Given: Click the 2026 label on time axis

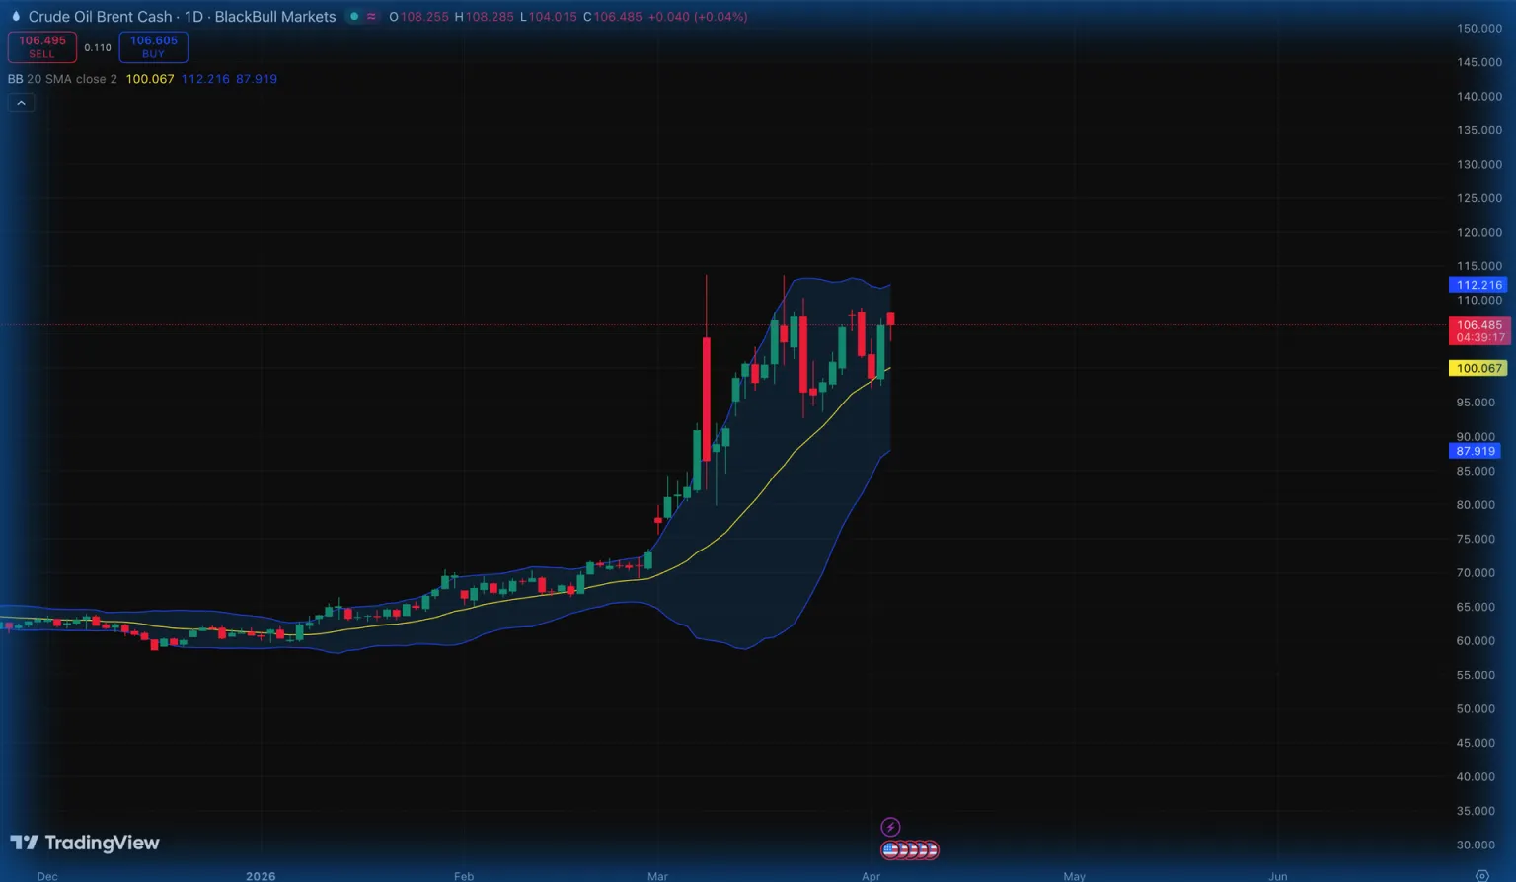Looking at the screenshot, I should click(x=261, y=876).
